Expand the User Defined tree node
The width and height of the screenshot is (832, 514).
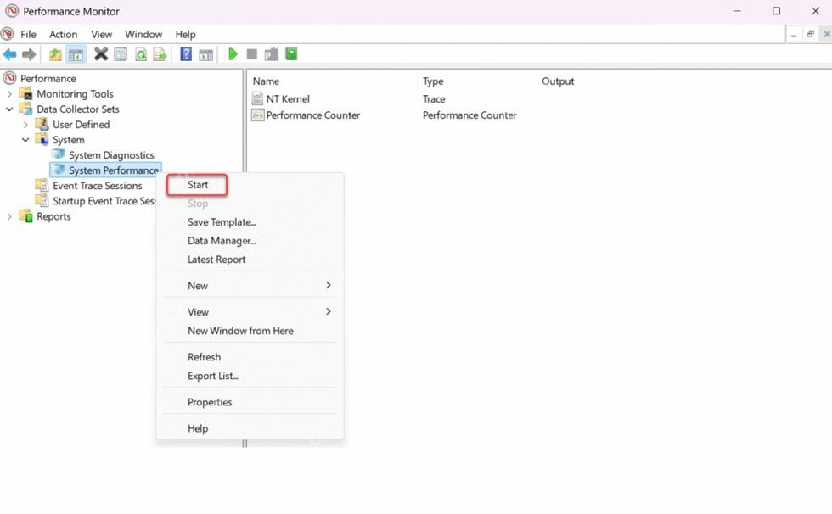[25, 125]
